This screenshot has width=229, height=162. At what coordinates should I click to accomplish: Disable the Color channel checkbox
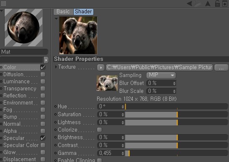(x=43, y=67)
